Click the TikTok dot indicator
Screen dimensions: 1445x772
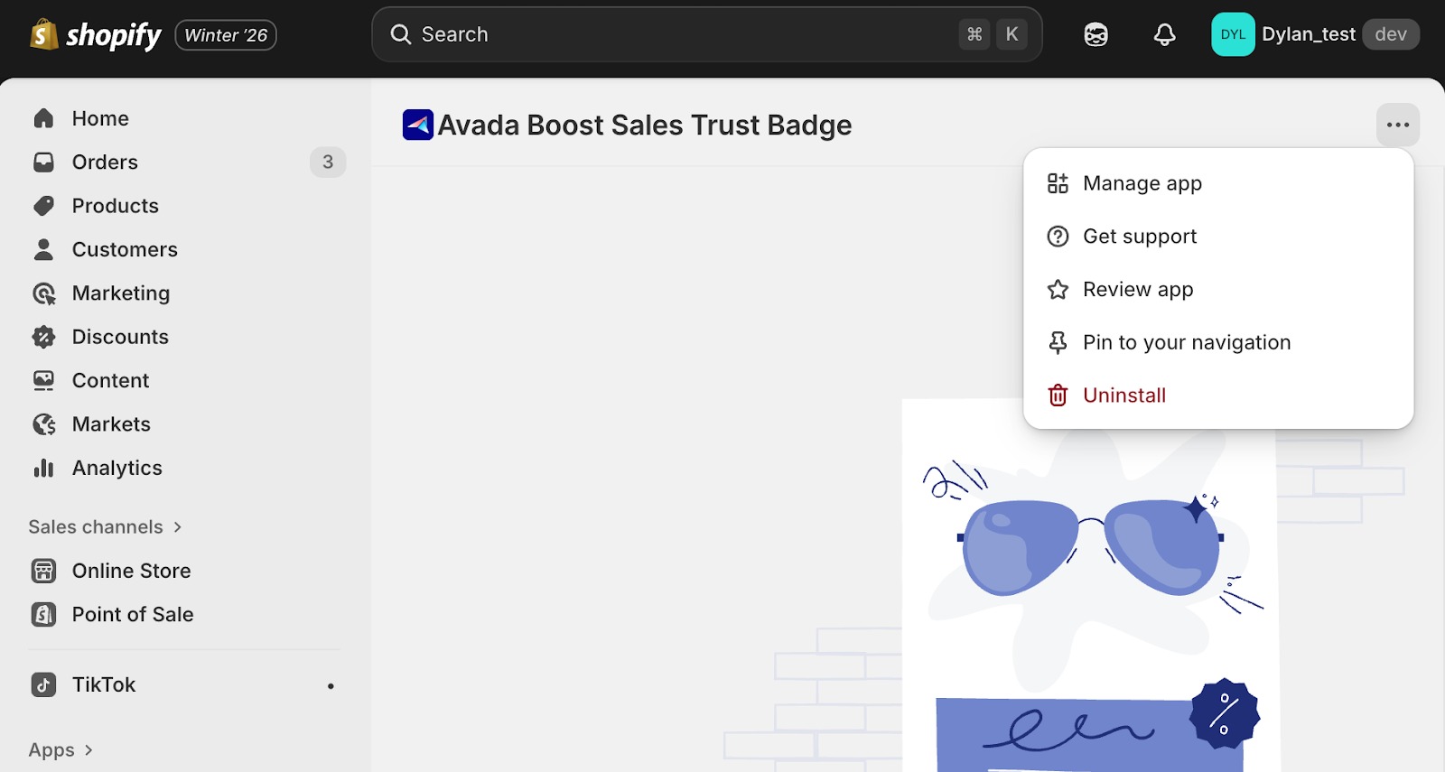331,686
